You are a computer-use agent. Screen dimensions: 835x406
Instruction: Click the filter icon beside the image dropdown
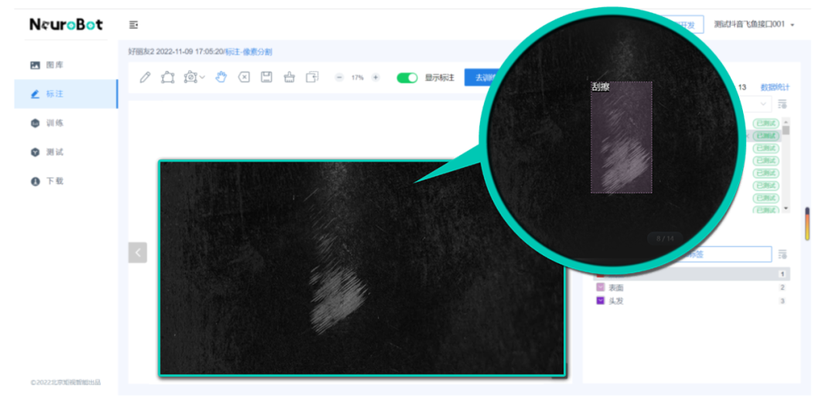point(782,104)
